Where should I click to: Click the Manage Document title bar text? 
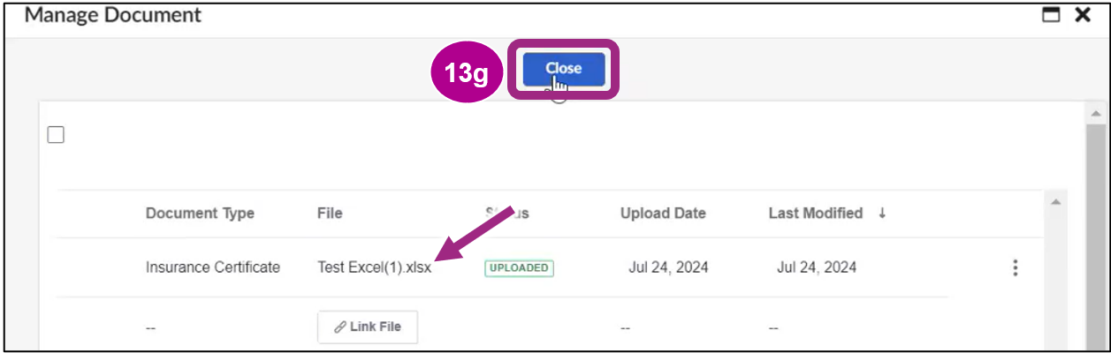coord(113,15)
